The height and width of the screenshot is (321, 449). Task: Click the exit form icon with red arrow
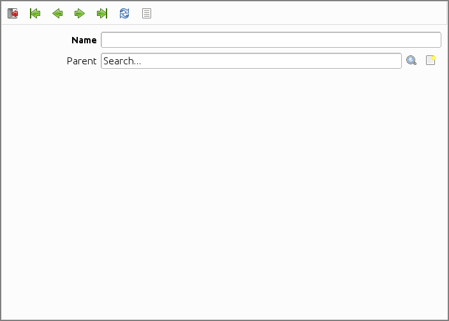click(x=13, y=13)
